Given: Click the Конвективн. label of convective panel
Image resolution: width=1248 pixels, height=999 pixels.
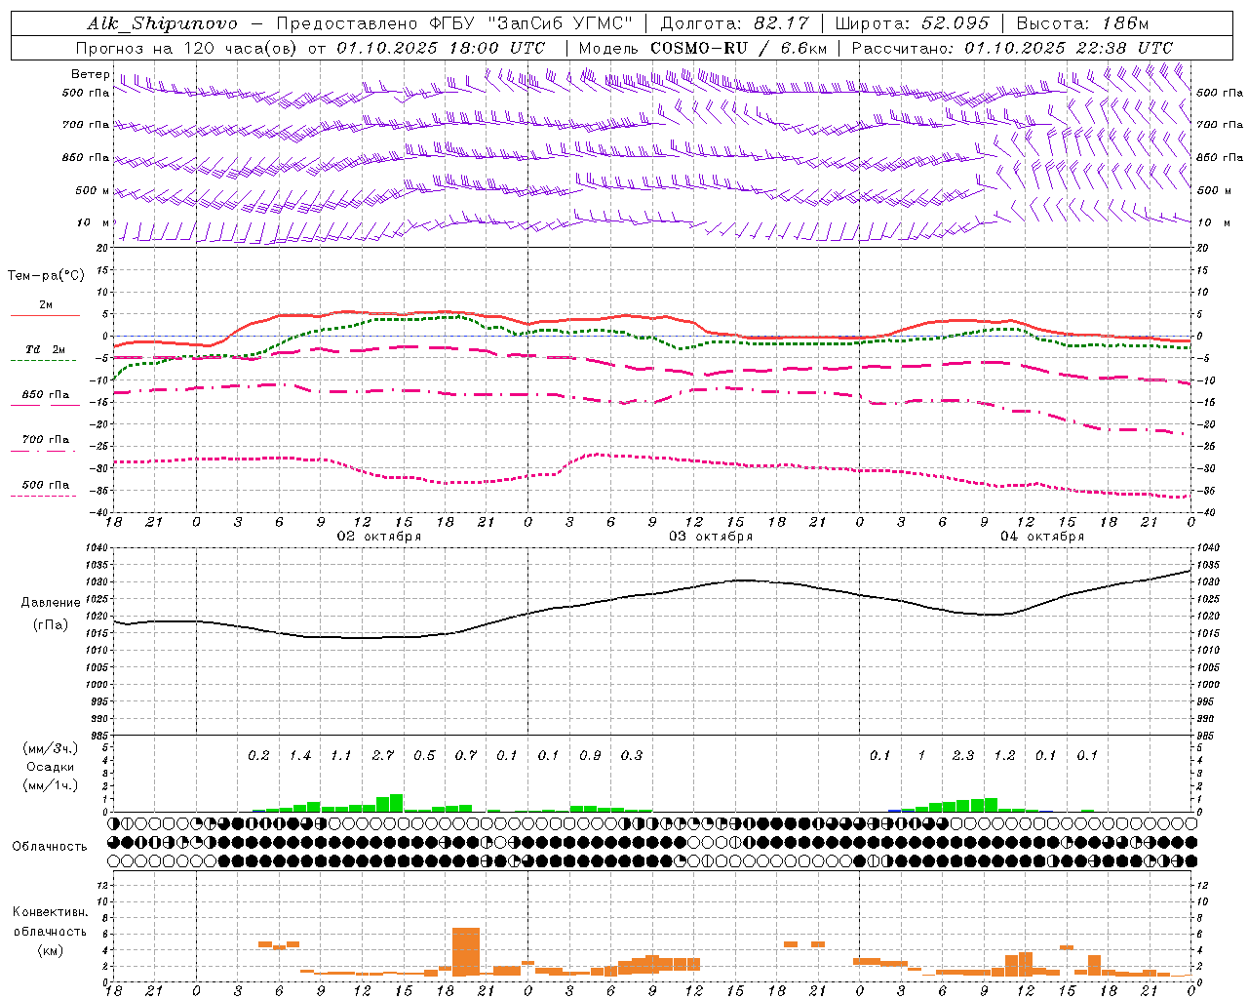Looking at the screenshot, I should [x=50, y=912].
